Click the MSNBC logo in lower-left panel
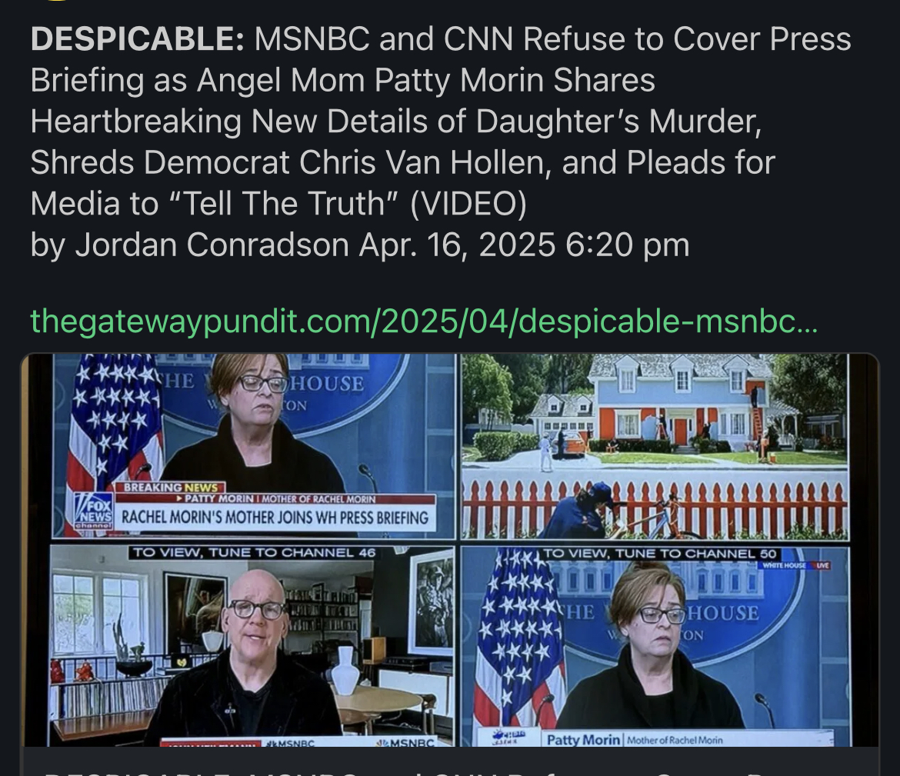 (405, 742)
